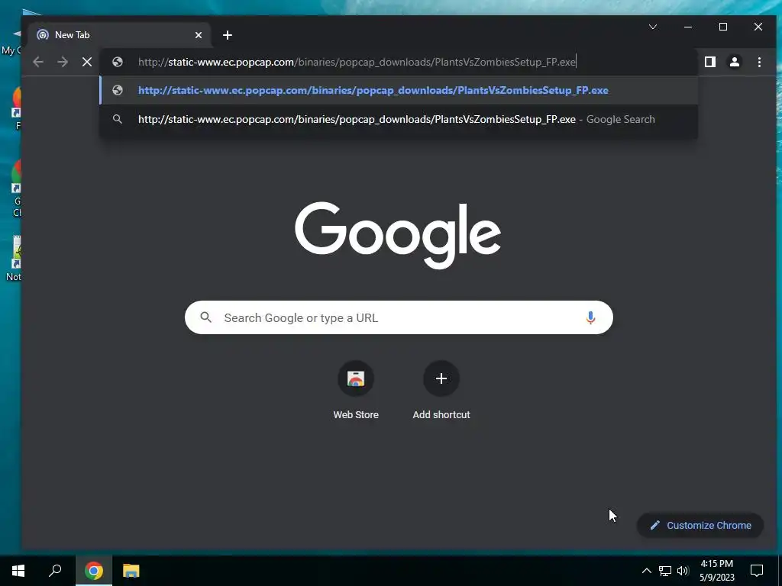Open Customize Chrome
The height and width of the screenshot is (586, 782).
tap(700, 525)
